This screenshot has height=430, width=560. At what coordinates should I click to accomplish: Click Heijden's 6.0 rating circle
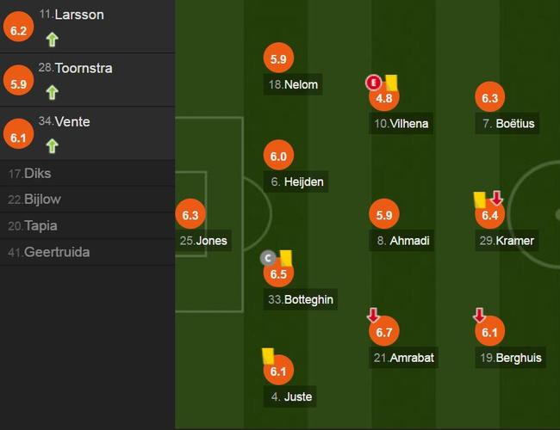coord(278,156)
